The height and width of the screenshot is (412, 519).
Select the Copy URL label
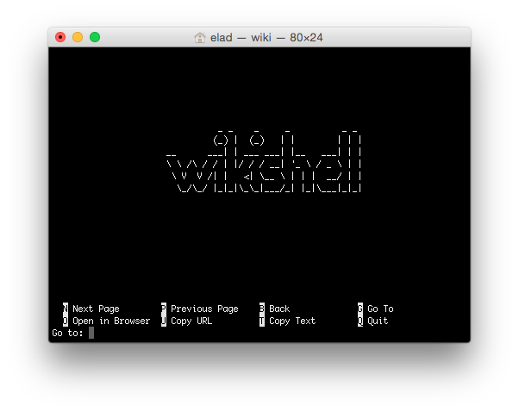click(191, 321)
